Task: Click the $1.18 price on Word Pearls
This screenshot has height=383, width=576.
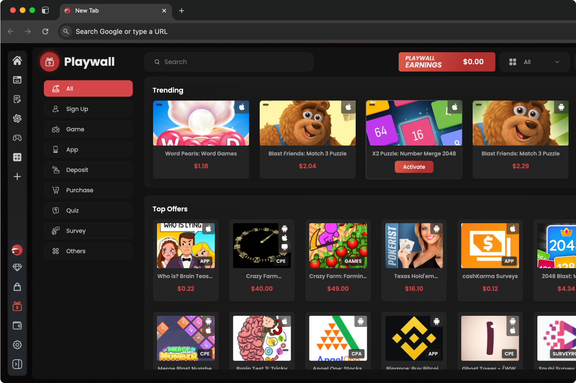Action: (x=201, y=166)
